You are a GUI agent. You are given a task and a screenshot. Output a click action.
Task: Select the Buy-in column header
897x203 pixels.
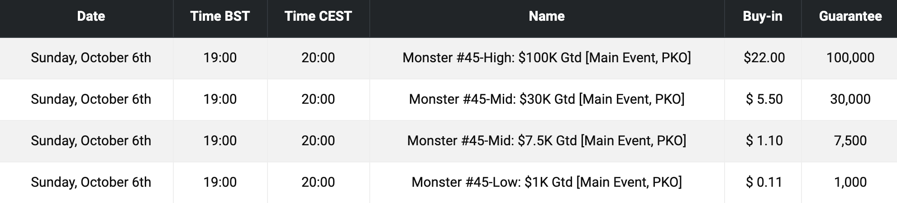pos(763,16)
